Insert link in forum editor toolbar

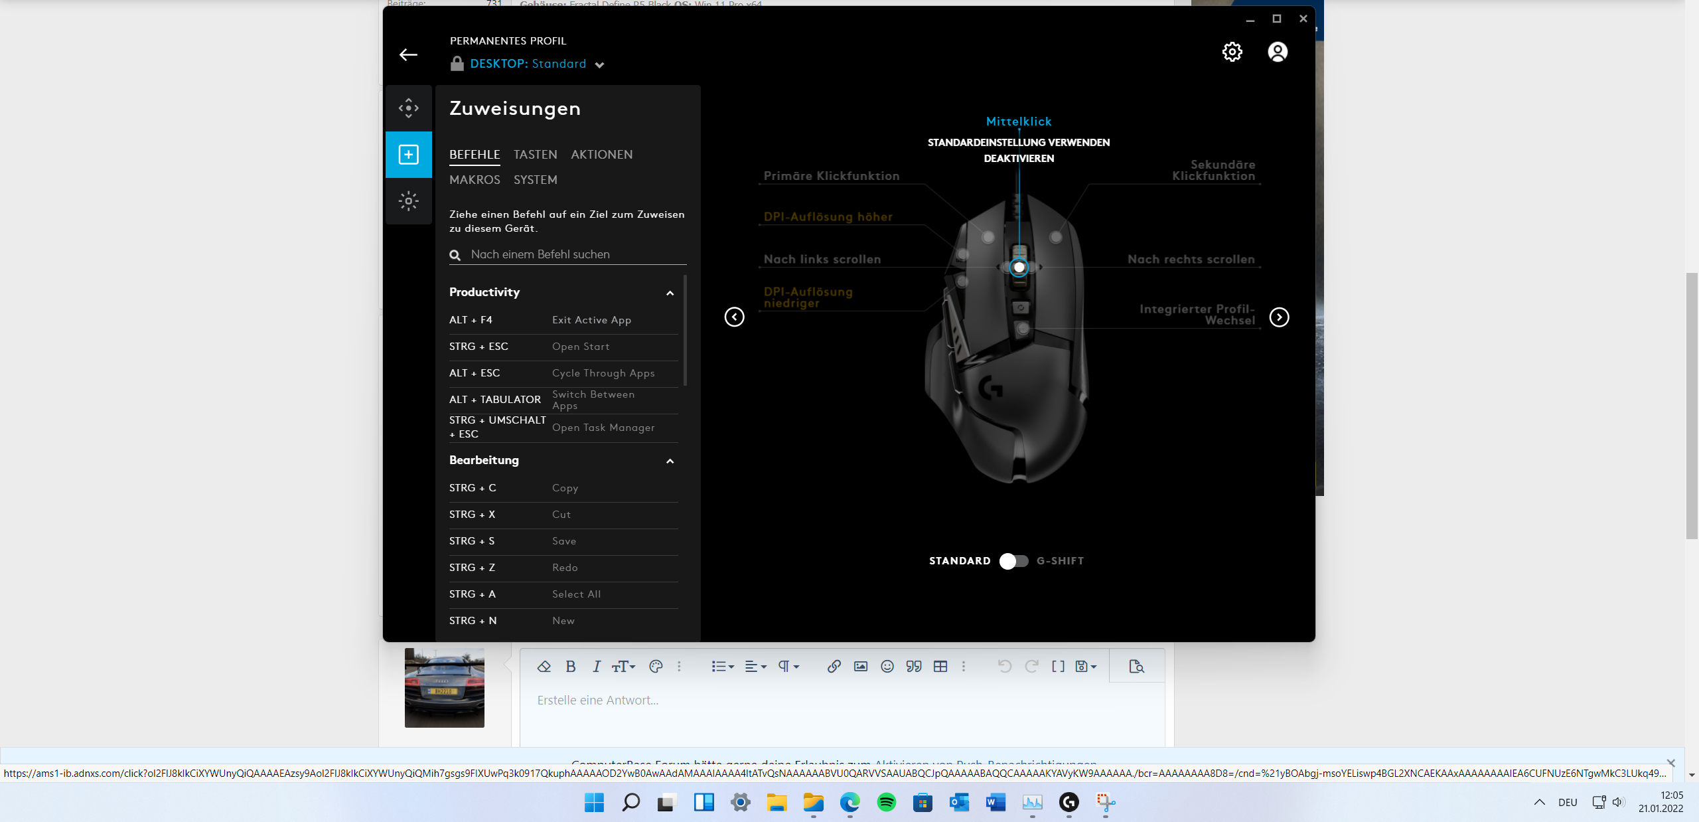(x=834, y=667)
